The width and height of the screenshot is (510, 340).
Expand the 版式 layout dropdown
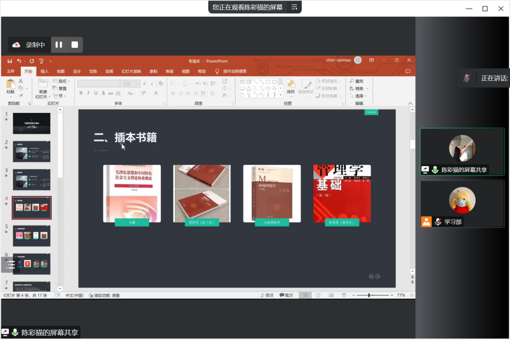click(x=61, y=81)
